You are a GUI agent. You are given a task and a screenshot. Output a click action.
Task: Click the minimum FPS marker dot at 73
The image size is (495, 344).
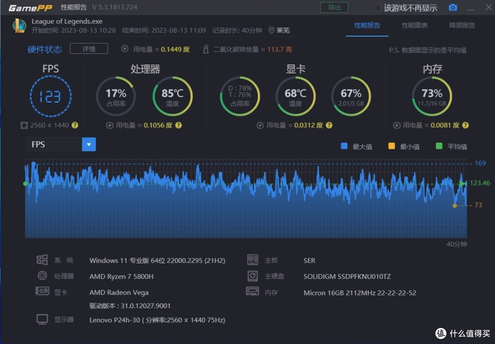pyautogui.click(x=455, y=206)
